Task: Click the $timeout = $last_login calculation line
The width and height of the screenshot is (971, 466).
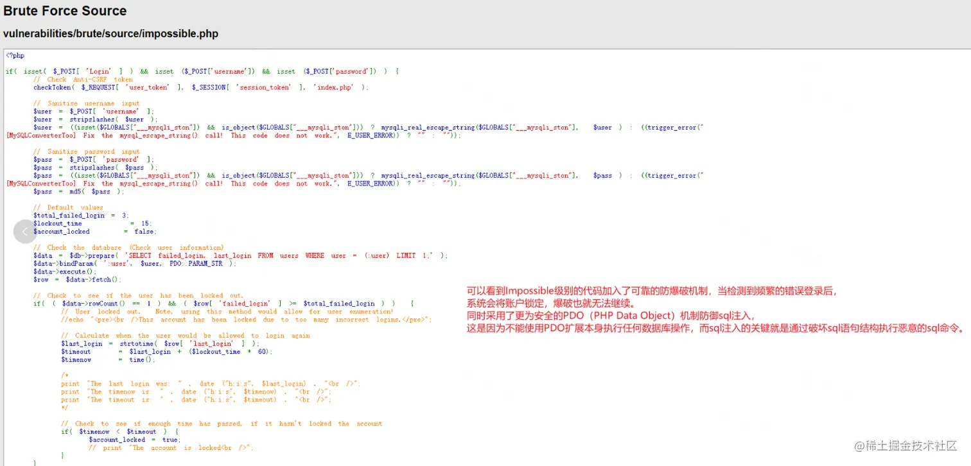Action: coord(168,352)
